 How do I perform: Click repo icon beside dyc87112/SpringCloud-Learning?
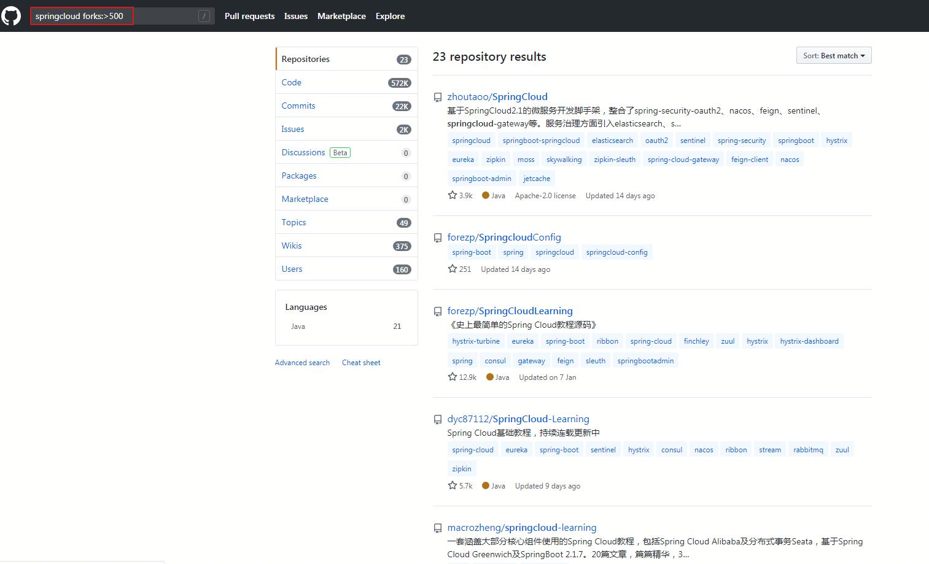(x=438, y=420)
